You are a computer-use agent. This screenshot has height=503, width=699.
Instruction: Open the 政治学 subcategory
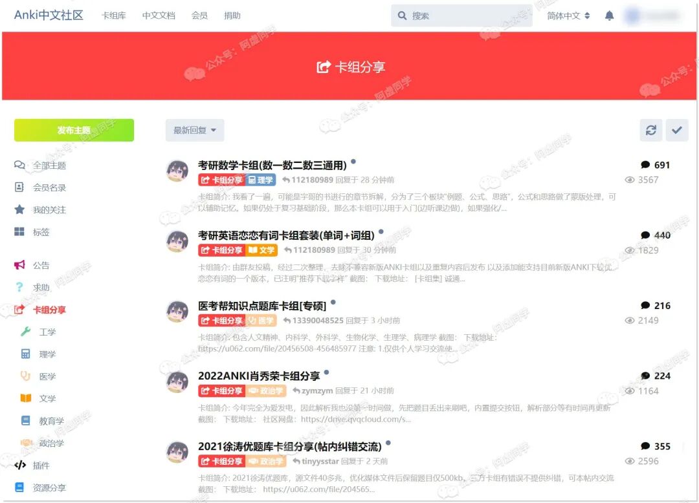tap(51, 443)
